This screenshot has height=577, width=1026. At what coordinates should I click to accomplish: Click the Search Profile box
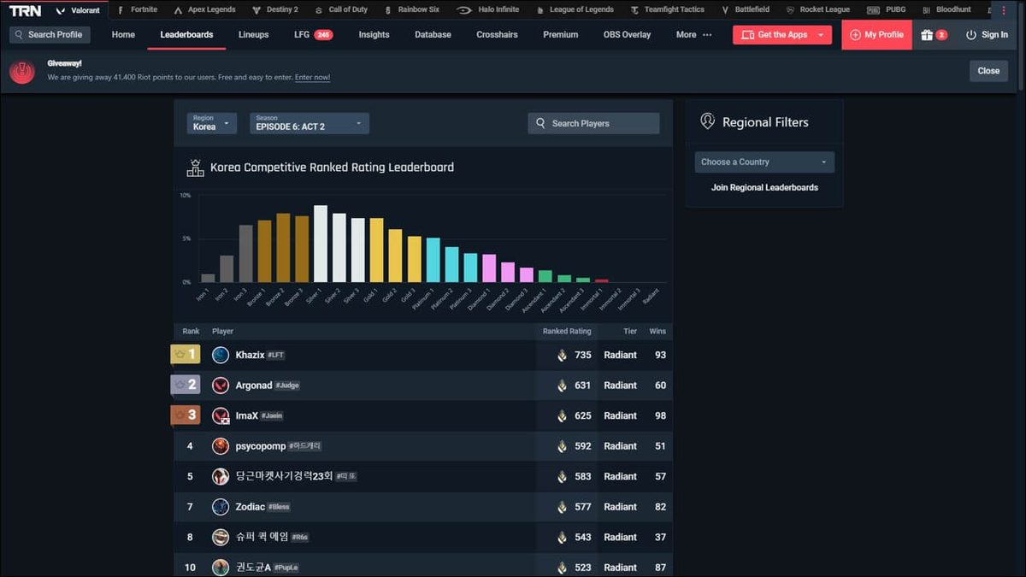tap(50, 35)
